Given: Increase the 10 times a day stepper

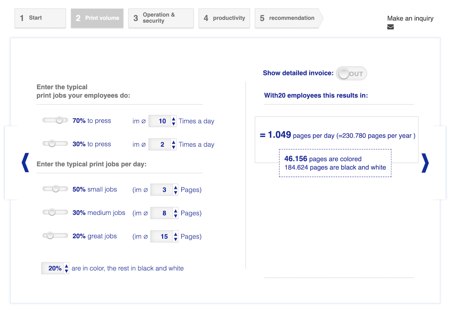Looking at the screenshot, I should [x=174, y=119].
